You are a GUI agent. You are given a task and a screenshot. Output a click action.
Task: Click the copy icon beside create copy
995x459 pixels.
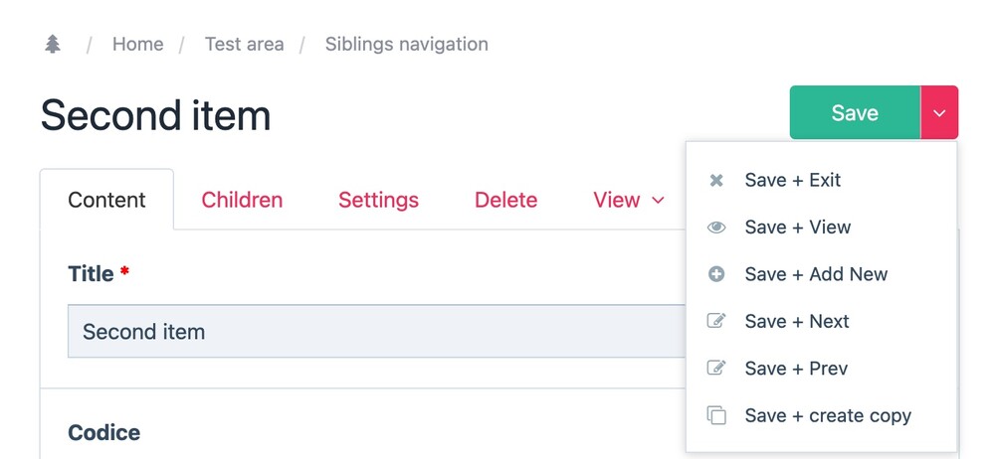(715, 415)
